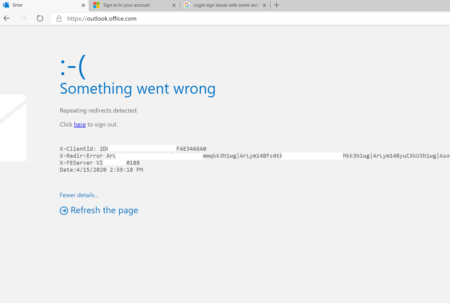
Task: View site info via the lock icon
Action: tap(59, 19)
